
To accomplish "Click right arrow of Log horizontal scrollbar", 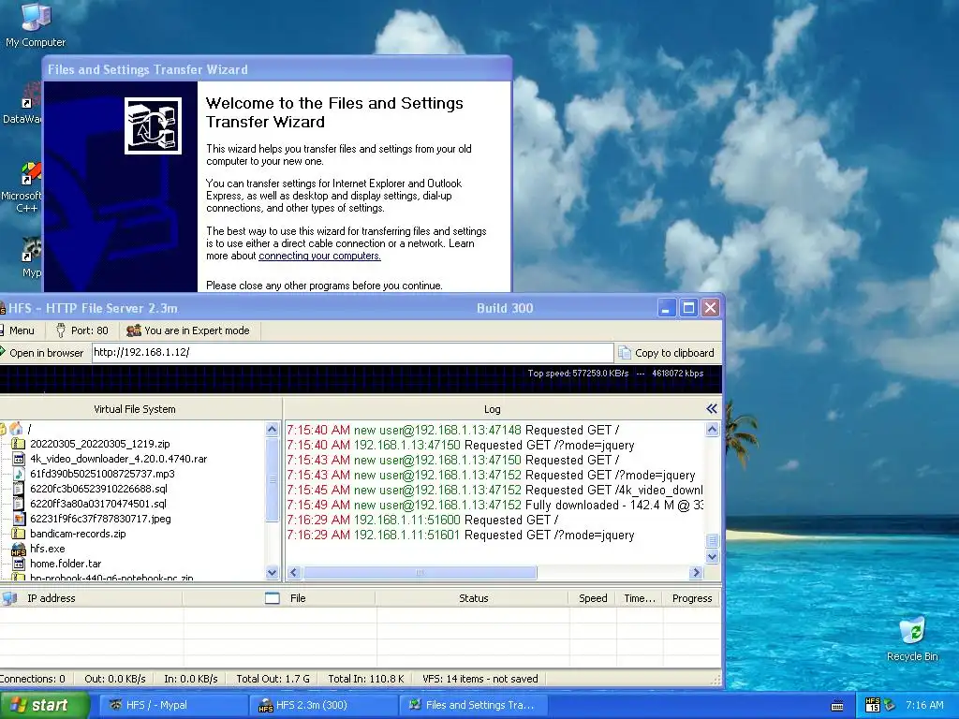I will point(696,572).
